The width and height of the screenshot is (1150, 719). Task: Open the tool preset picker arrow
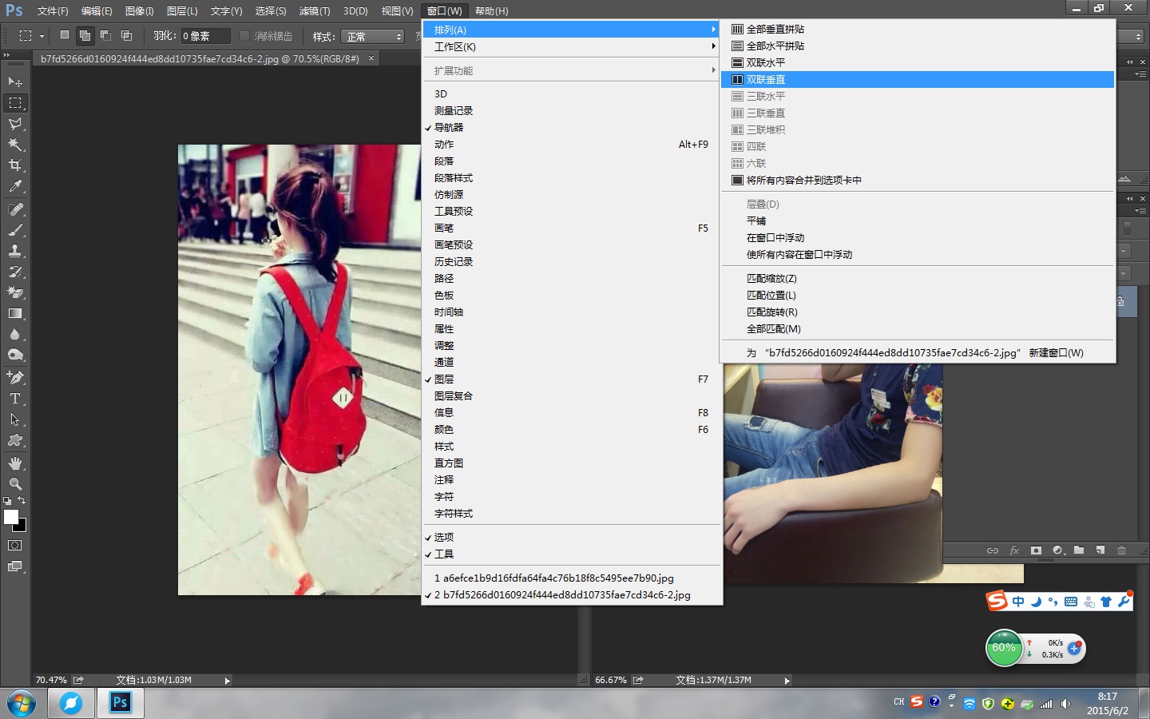pos(42,37)
